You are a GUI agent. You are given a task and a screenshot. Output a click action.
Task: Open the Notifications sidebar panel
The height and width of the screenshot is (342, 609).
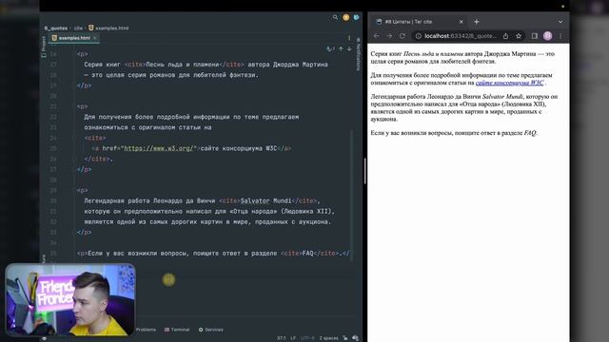(x=358, y=54)
